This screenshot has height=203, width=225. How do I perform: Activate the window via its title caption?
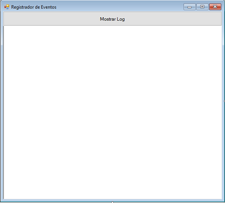point(34,7)
